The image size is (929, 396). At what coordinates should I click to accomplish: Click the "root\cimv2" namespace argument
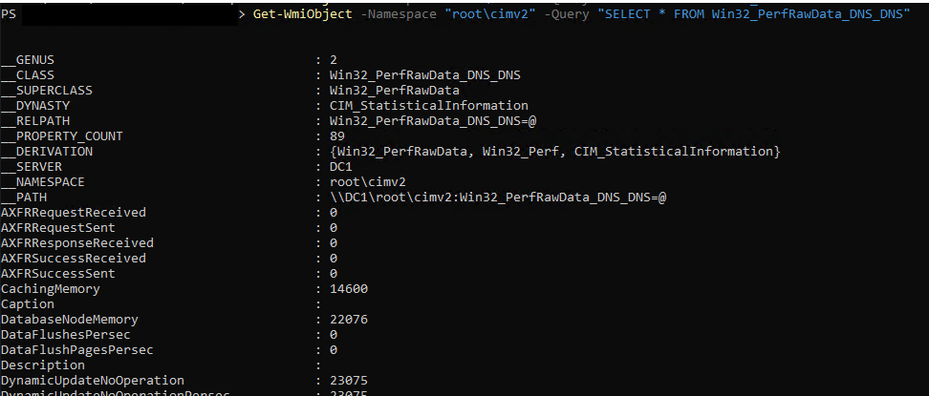[490, 14]
